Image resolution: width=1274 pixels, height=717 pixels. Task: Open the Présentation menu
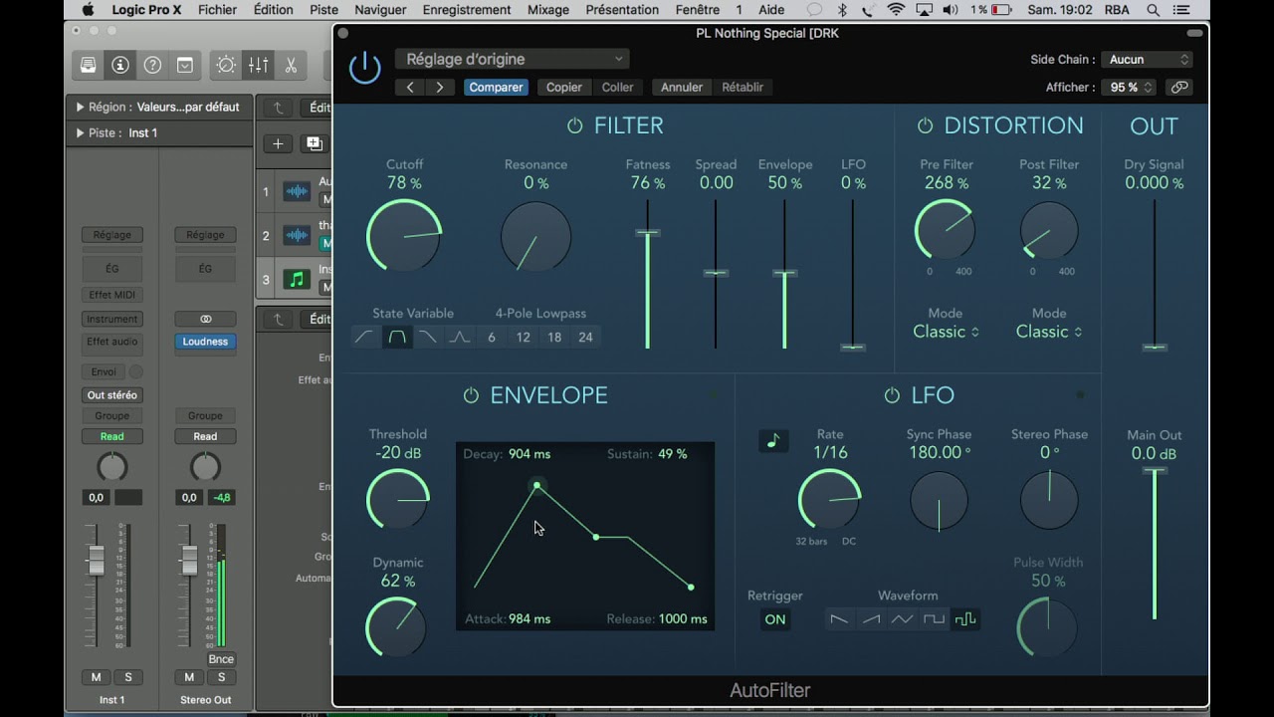point(622,10)
